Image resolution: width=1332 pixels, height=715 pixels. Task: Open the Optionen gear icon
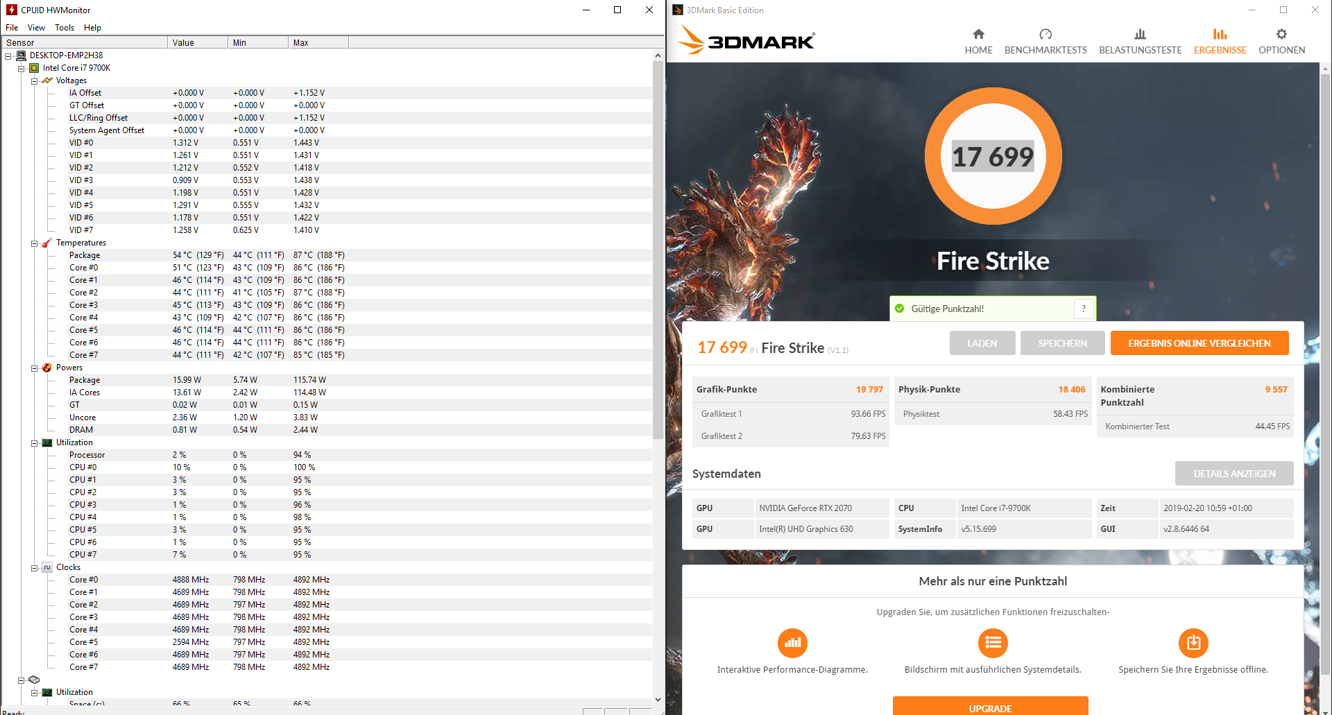[1281, 34]
